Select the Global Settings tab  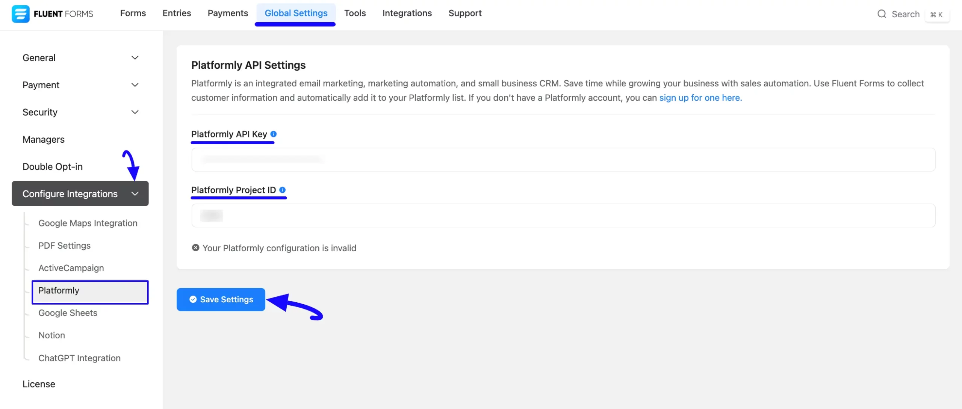pos(296,13)
